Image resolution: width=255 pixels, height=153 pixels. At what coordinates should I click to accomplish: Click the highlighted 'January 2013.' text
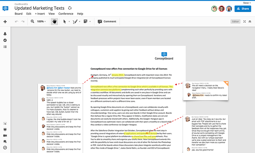pyautogui.click(x=118, y=75)
